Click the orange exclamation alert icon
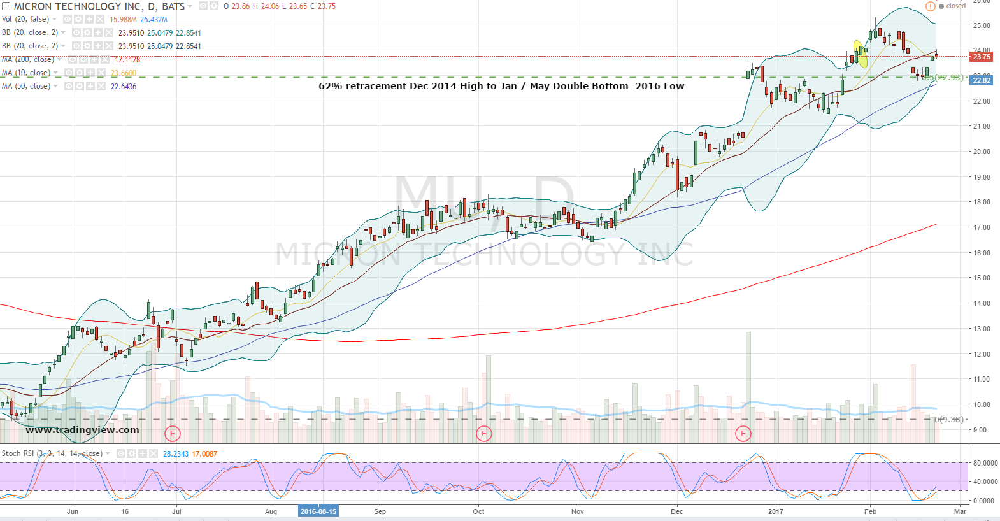Image resolution: width=1000 pixels, height=521 pixels. click(931, 6)
